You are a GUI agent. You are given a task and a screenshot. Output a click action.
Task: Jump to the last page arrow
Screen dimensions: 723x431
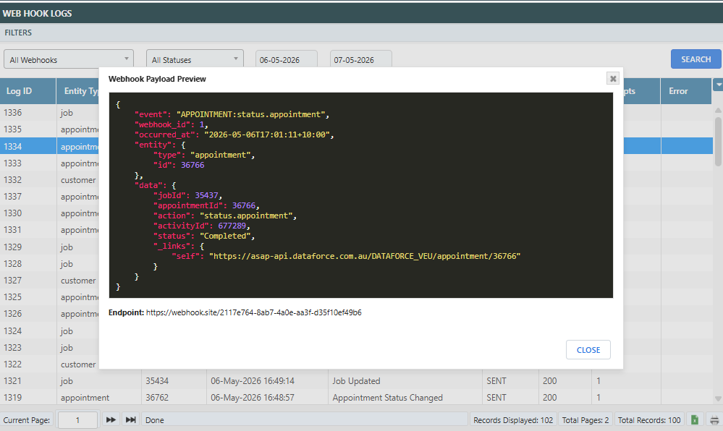131,420
